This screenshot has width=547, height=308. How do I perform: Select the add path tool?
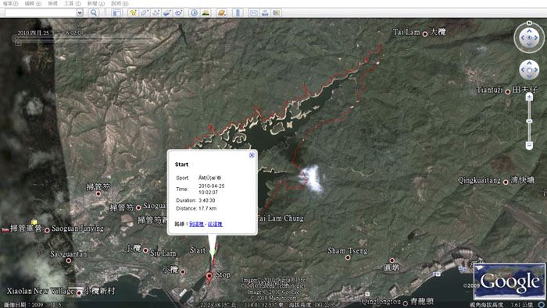156,13
